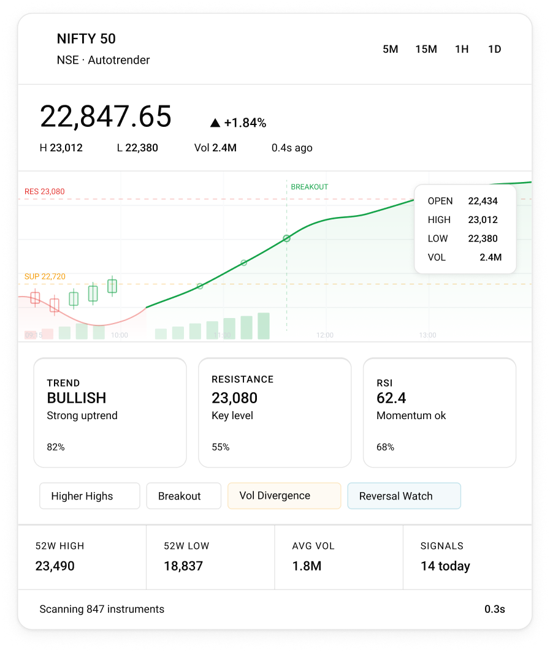Screen dimensions: 550x652
Task: Click the 0.4s ago timestamp
Action: pyautogui.click(x=292, y=148)
